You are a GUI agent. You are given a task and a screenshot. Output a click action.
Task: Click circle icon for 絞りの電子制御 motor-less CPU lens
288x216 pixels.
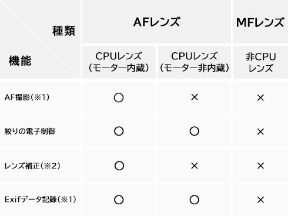pos(195,131)
